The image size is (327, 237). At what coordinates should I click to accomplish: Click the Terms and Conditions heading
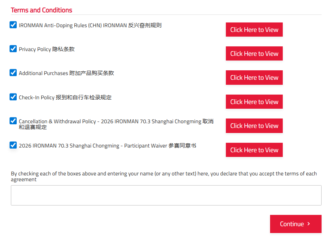tap(41, 10)
